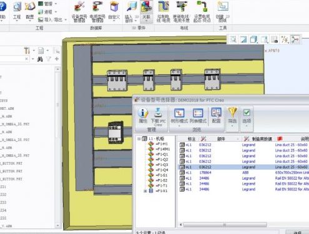This screenshot has width=309, height=234.
Task: Open the 筛选 filter funnel dropdown
Action: 232,117
